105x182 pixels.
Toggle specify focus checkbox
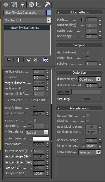point(35,108)
